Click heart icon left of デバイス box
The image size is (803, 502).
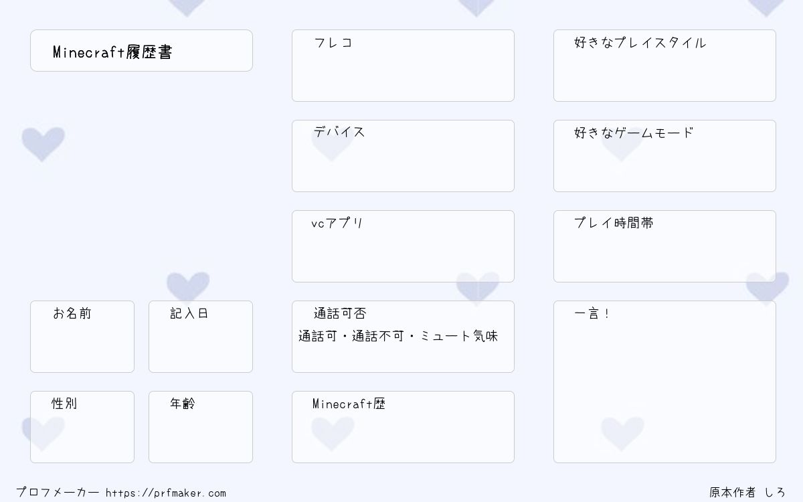click(x=43, y=144)
